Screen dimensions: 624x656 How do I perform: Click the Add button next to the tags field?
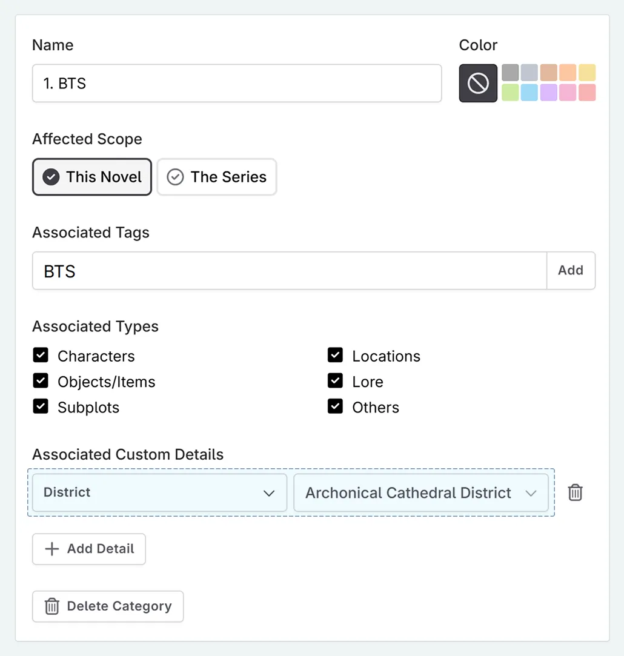coord(570,270)
